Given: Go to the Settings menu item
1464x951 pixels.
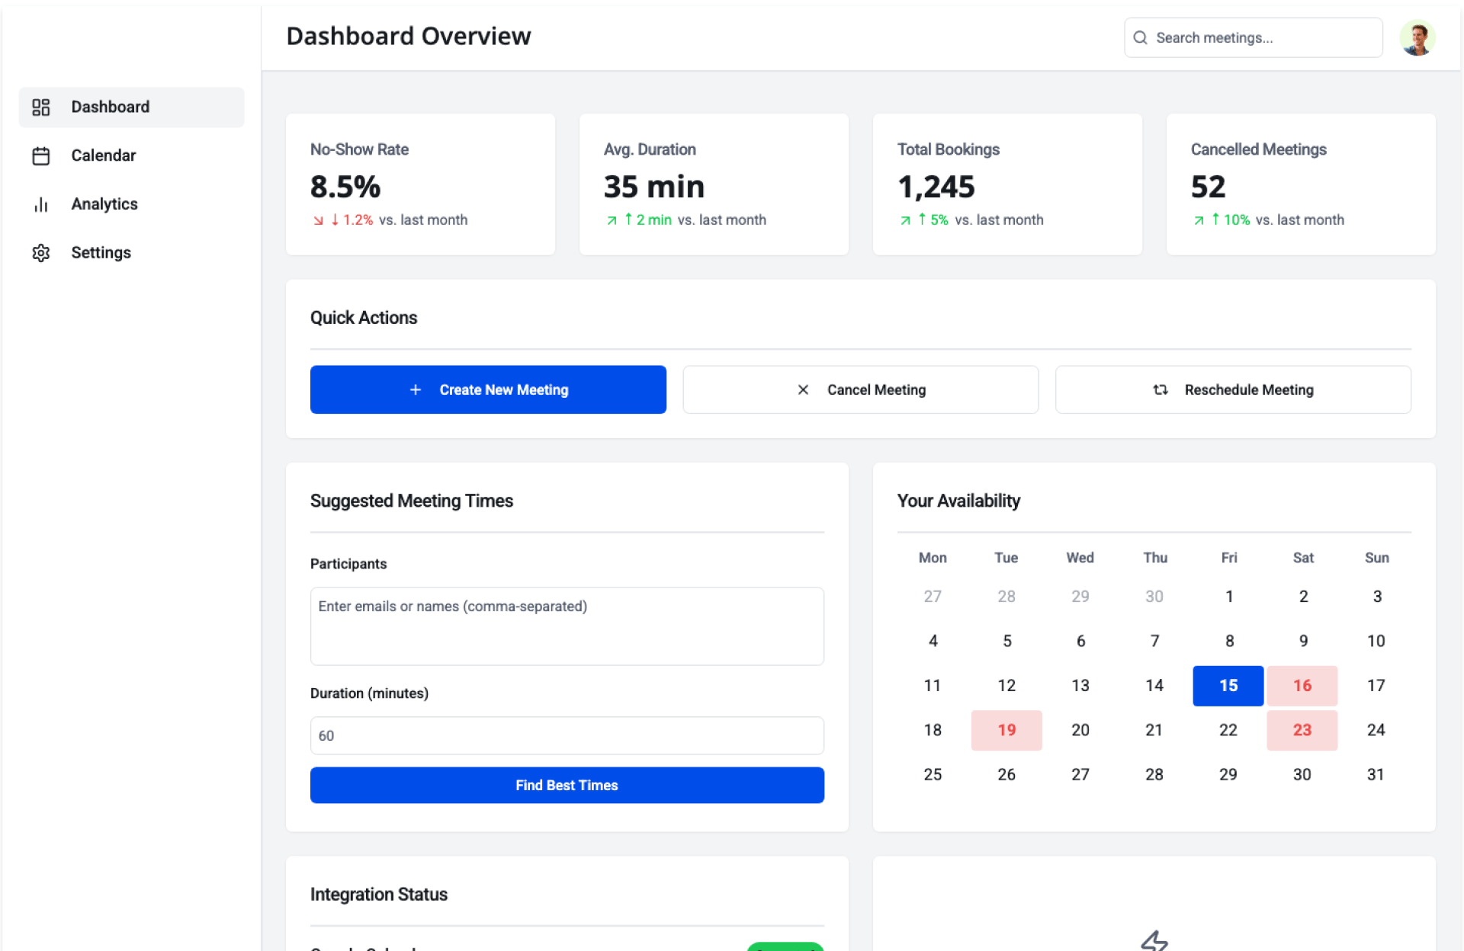Looking at the screenshot, I should point(101,253).
